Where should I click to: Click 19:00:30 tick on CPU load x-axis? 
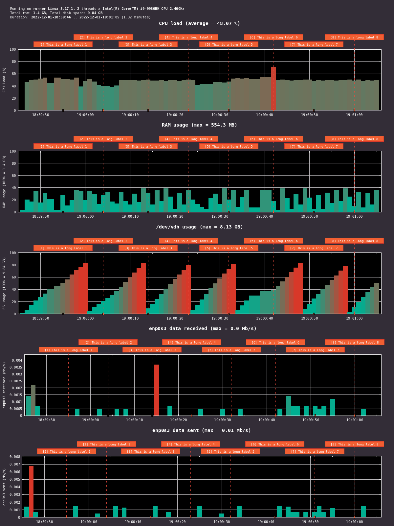(x=220, y=115)
